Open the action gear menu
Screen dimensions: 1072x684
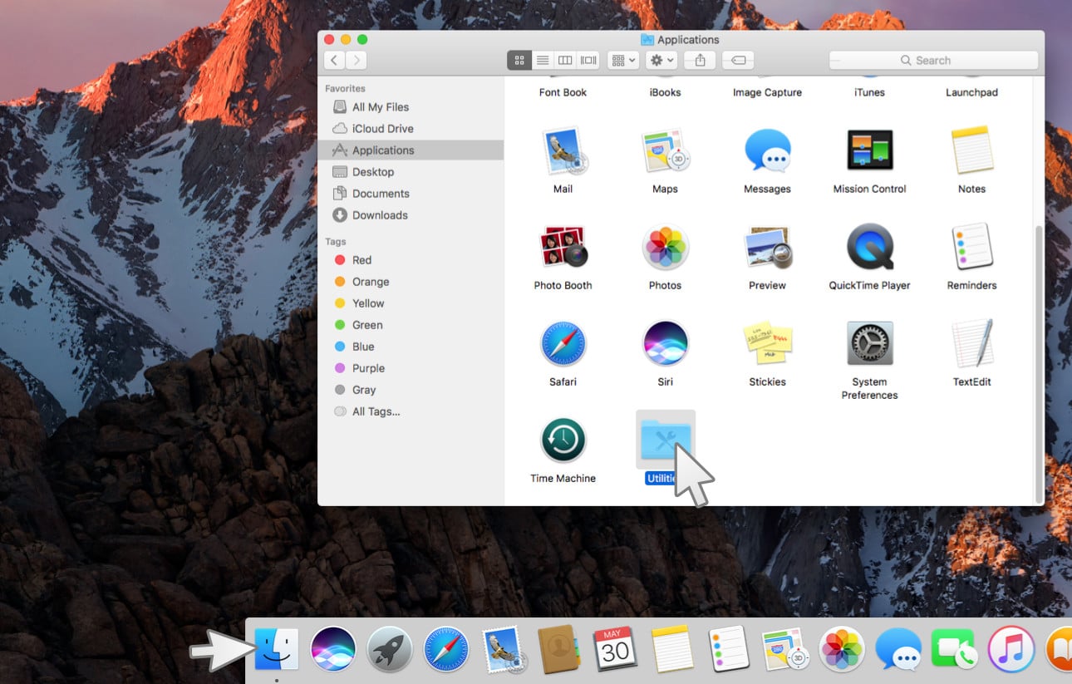(x=659, y=60)
